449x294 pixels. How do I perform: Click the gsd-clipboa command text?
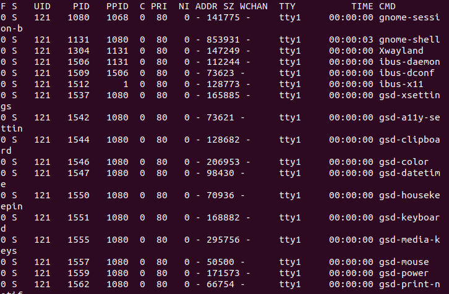click(x=409, y=140)
